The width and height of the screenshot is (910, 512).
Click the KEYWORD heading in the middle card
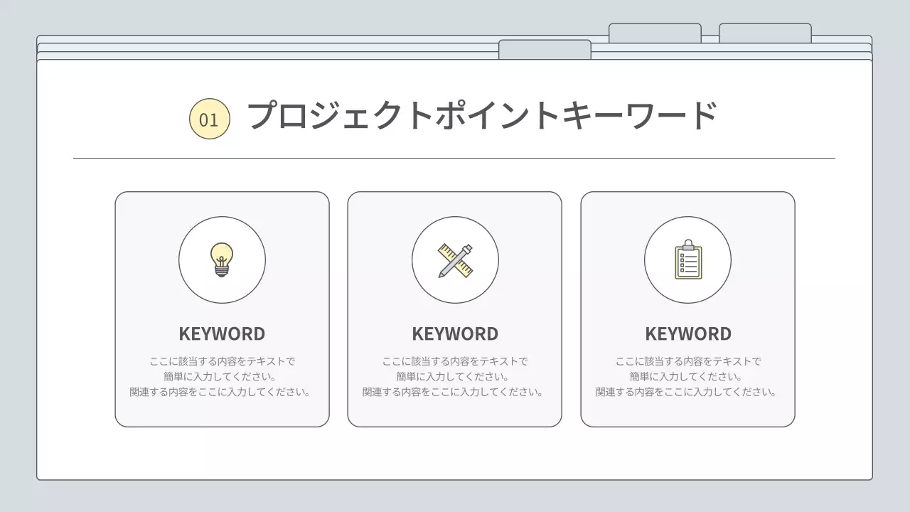[x=454, y=333]
